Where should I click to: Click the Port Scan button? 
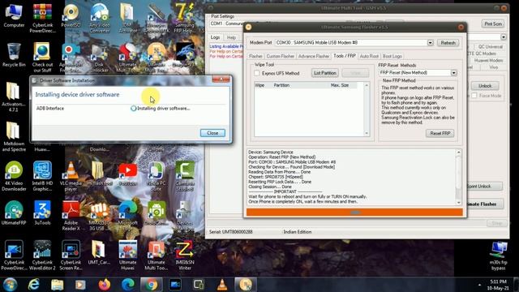pos(493,24)
